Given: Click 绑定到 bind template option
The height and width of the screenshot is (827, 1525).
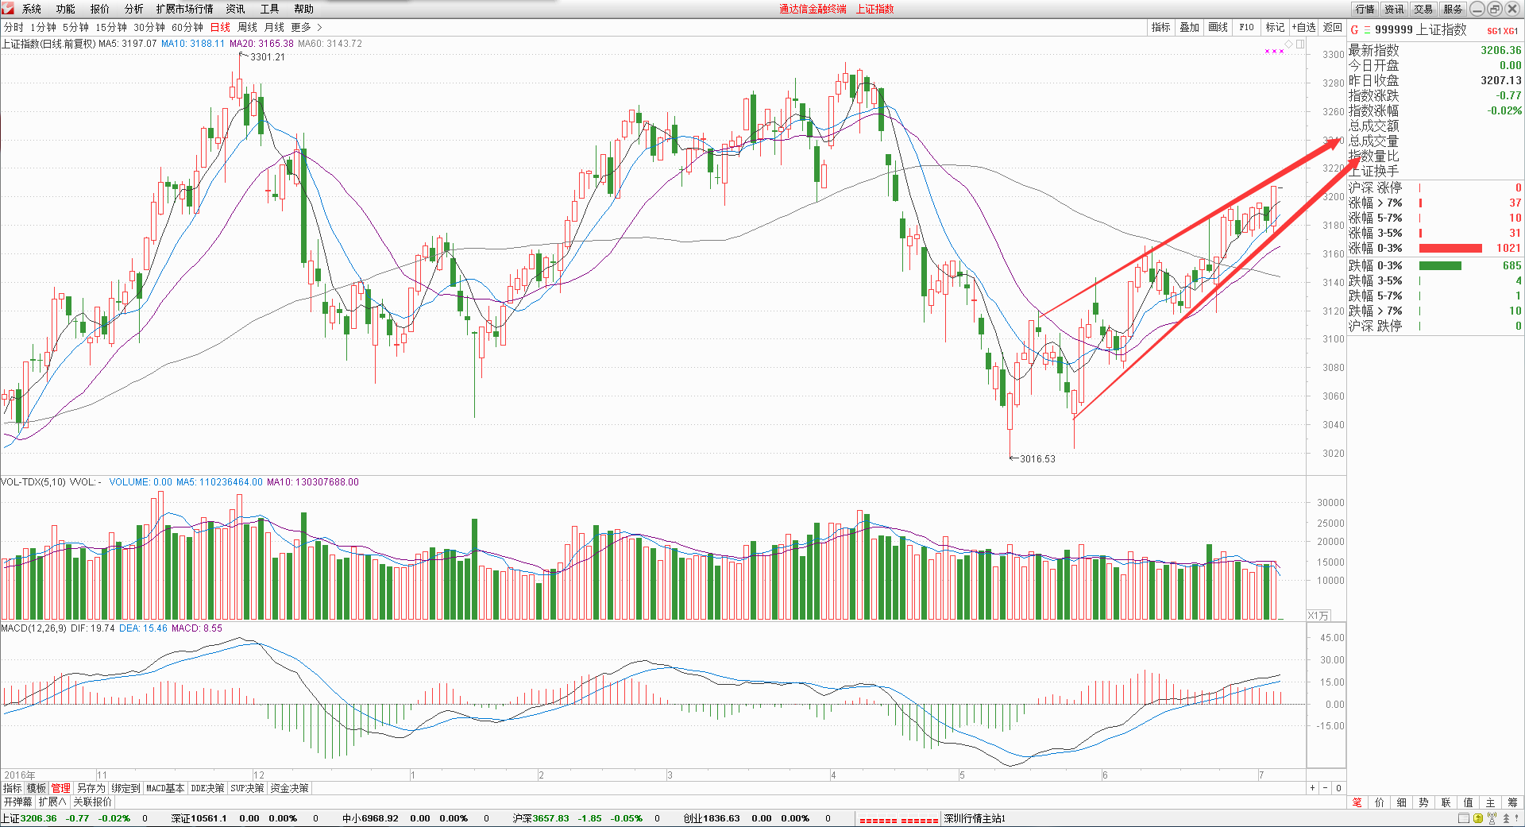Looking at the screenshot, I should tap(125, 788).
